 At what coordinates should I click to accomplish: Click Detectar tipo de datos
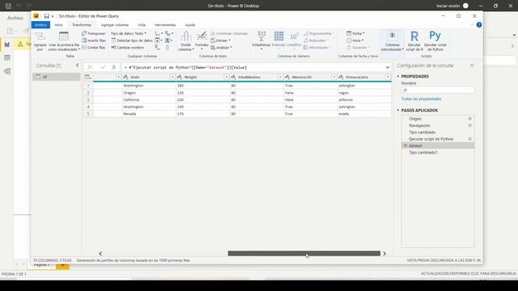132,40
